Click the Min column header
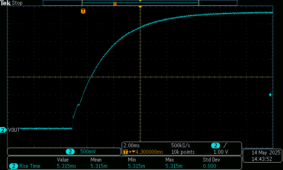283x170 pixels. [x=132, y=160]
